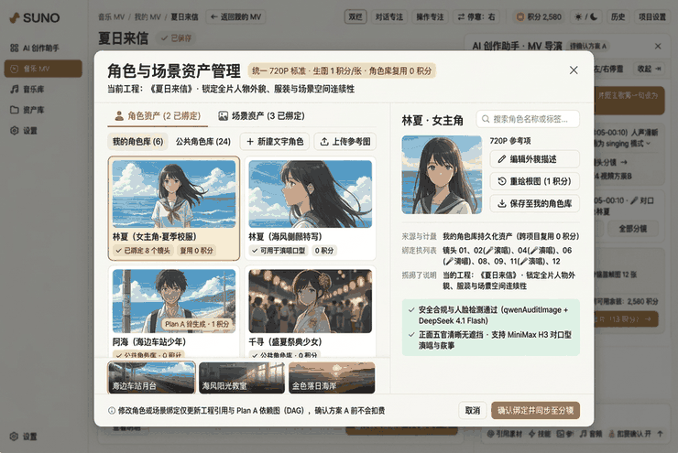Click 取消 to cancel the dialog
The height and width of the screenshot is (453, 678).
pyautogui.click(x=472, y=410)
